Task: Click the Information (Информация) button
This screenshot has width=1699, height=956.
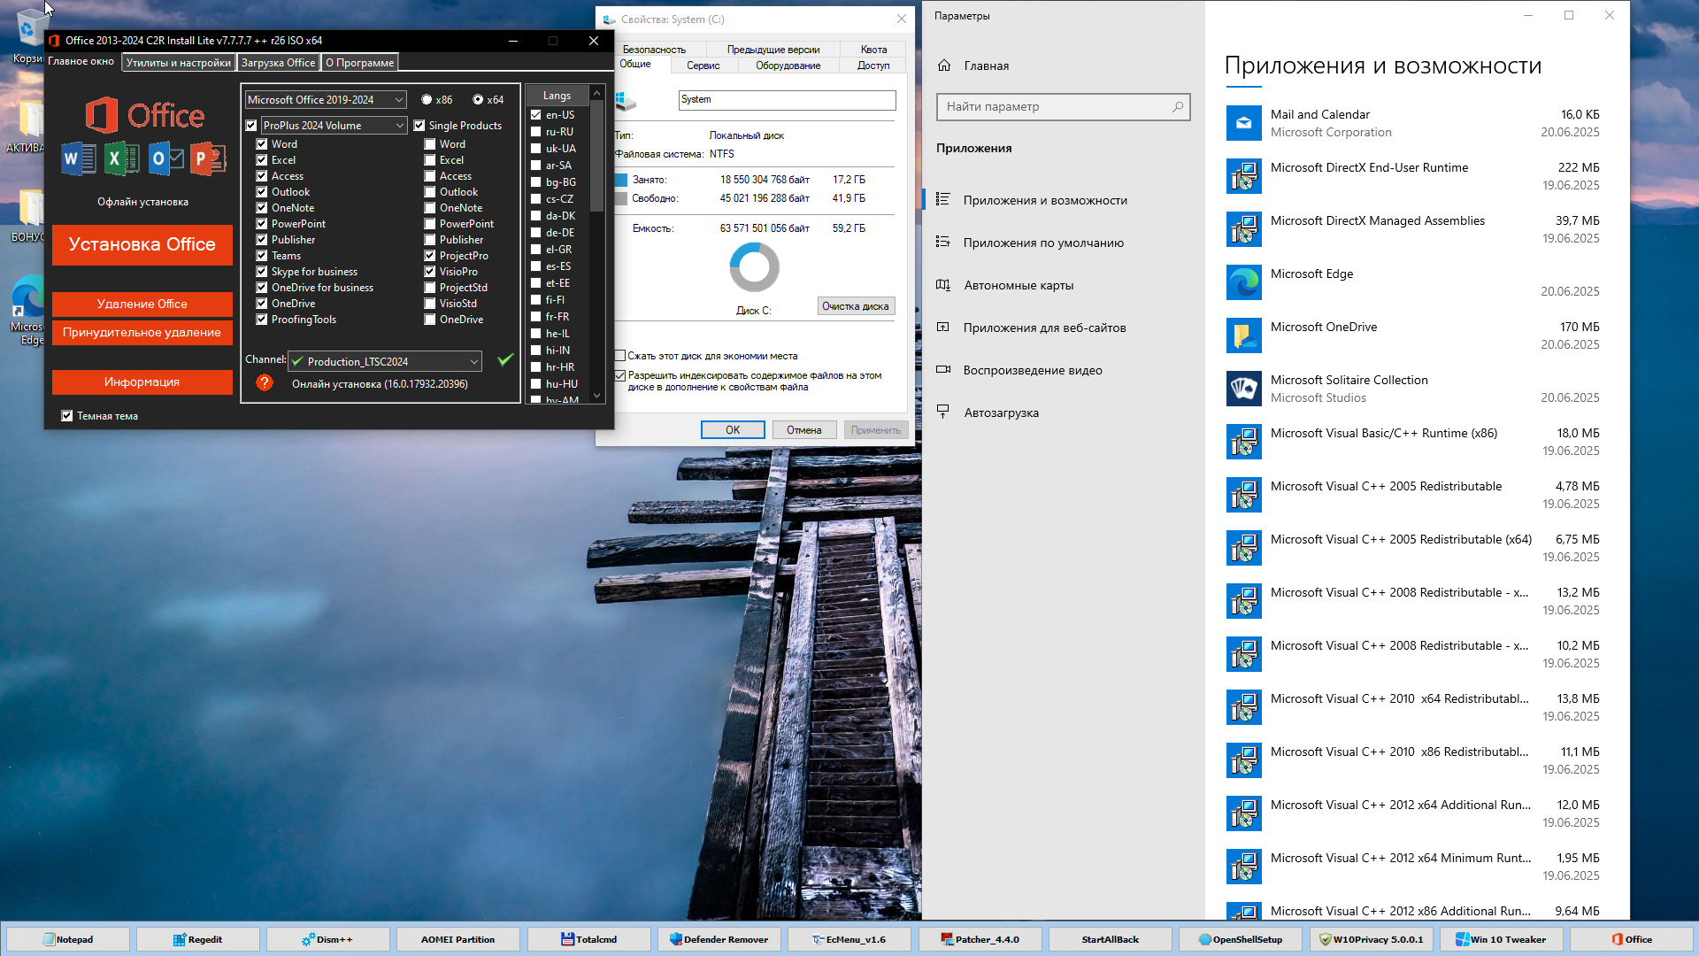Action: point(142,382)
